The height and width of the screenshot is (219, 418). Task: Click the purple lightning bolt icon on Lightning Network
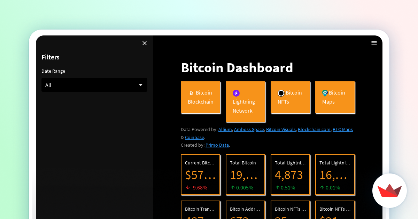[236, 93]
